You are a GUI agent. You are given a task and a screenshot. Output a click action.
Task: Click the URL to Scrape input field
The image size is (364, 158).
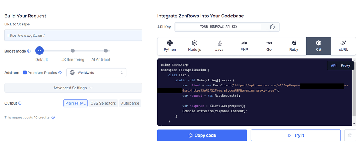[x=73, y=35]
